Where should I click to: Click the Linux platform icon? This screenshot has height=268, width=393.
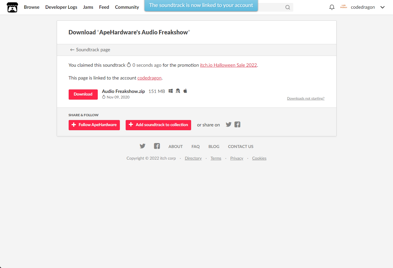coord(178,91)
